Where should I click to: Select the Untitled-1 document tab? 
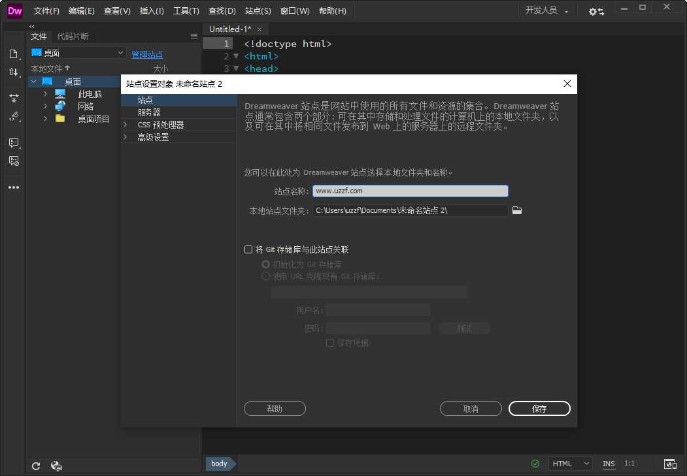(x=230, y=29)
